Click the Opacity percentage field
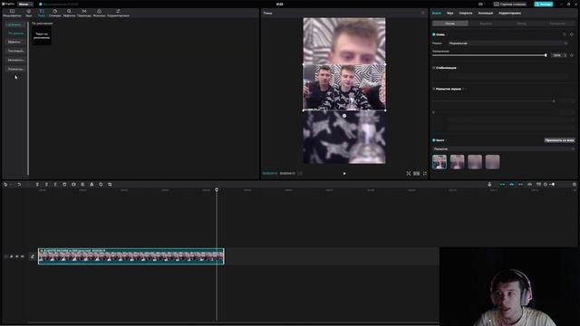 coord(556,55)
